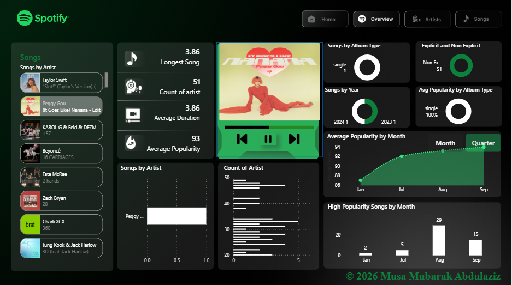Click the 51 Count of artist value
512x285 pixels.
(x=197, y=82)
